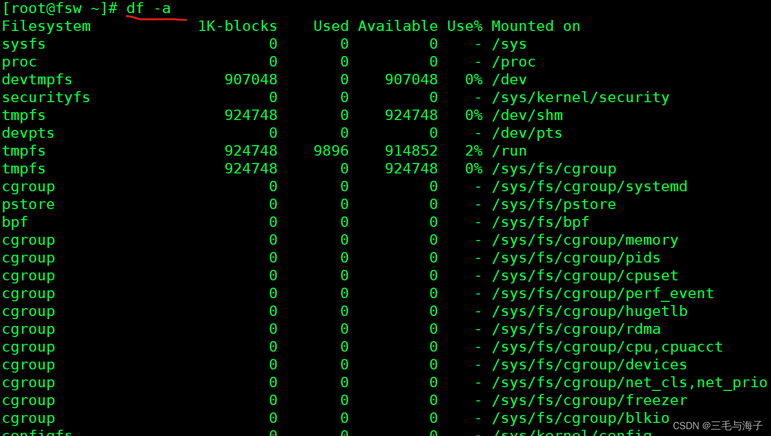The image size is (771, 436).
Task: Click the '/sys/kernel/security' mount point
Action: pos(581,97)
